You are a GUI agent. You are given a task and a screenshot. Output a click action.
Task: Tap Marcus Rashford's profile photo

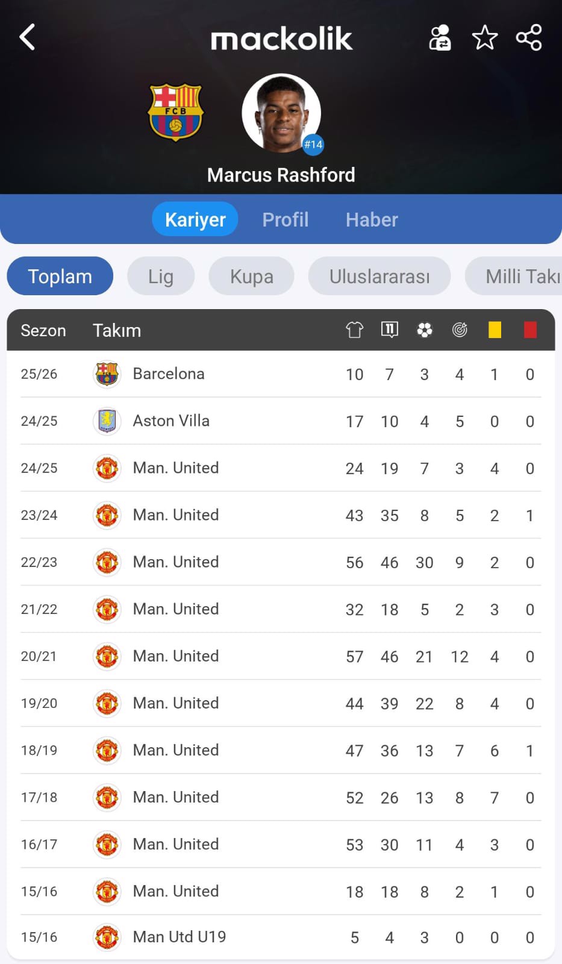point(281,113)
